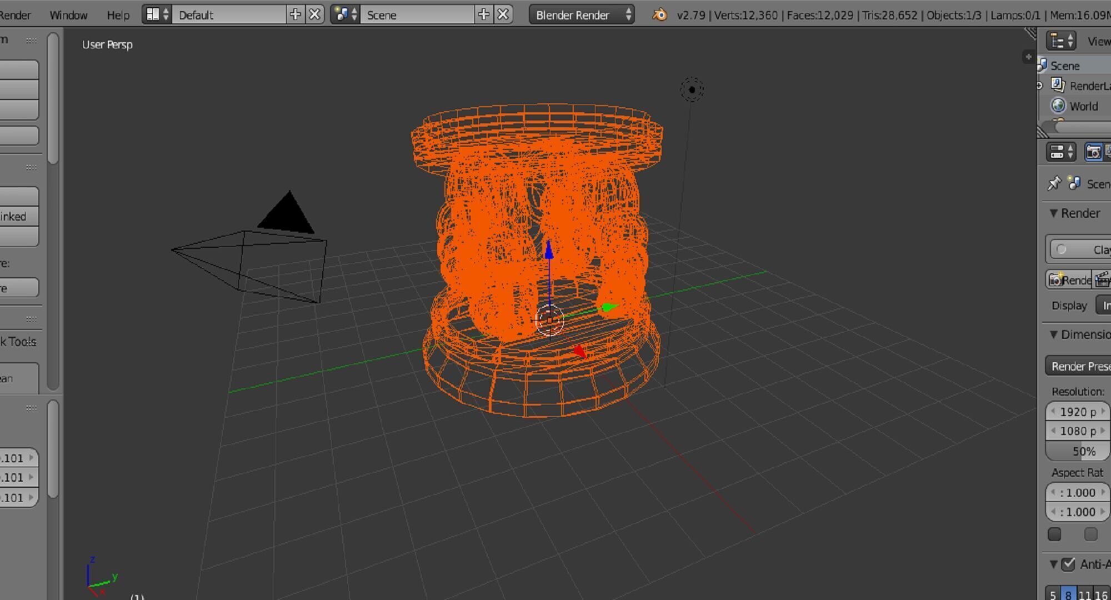The height and width of the screenshot is (600, 1111).
Task: Add a new scene with plus button
Action: click(x=484, y=14)
